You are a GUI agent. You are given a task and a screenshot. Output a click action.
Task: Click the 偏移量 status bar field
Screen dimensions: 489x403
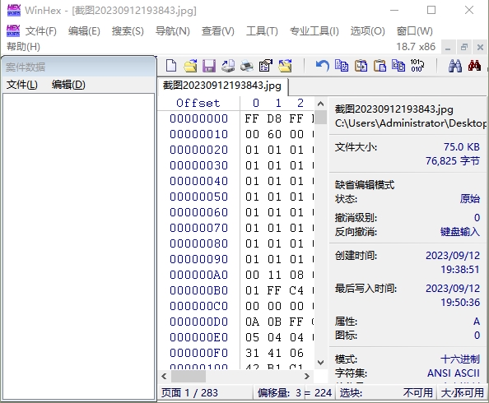[x=295, y=392]
